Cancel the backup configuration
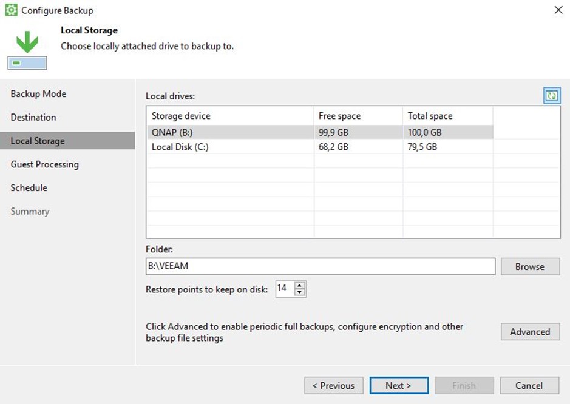Viewport: 570px width, 404px height. (529, 385)
